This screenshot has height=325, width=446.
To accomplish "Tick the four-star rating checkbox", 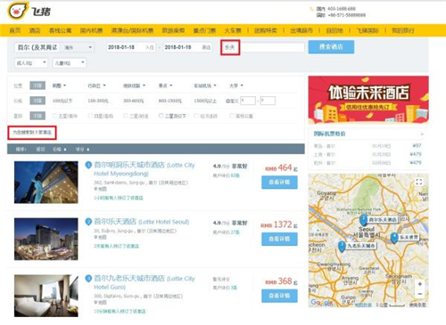I will pos(90,116).
